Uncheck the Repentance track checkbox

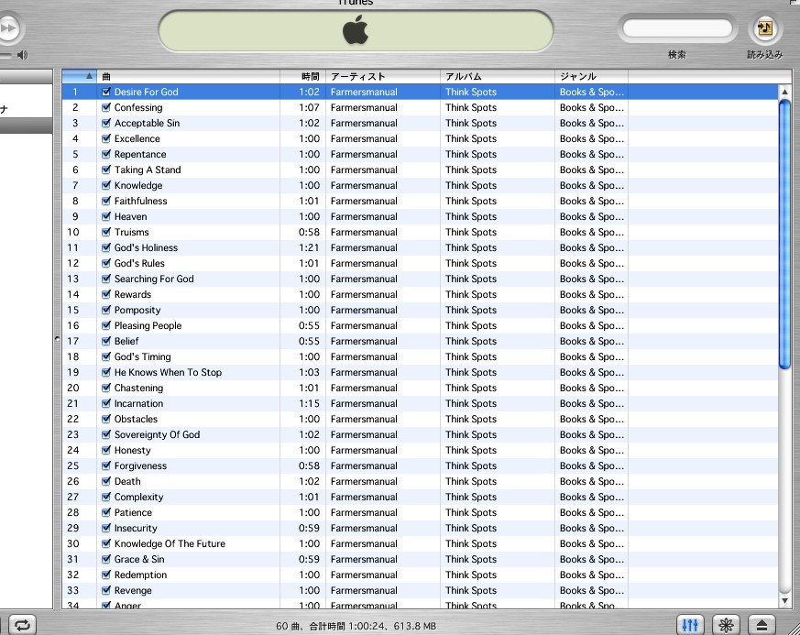tap(106, 154)
